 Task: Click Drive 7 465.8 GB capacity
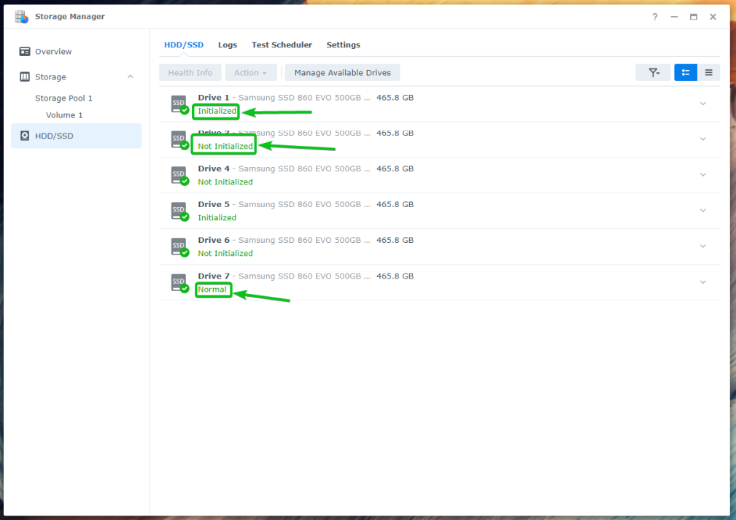point(395,276)
